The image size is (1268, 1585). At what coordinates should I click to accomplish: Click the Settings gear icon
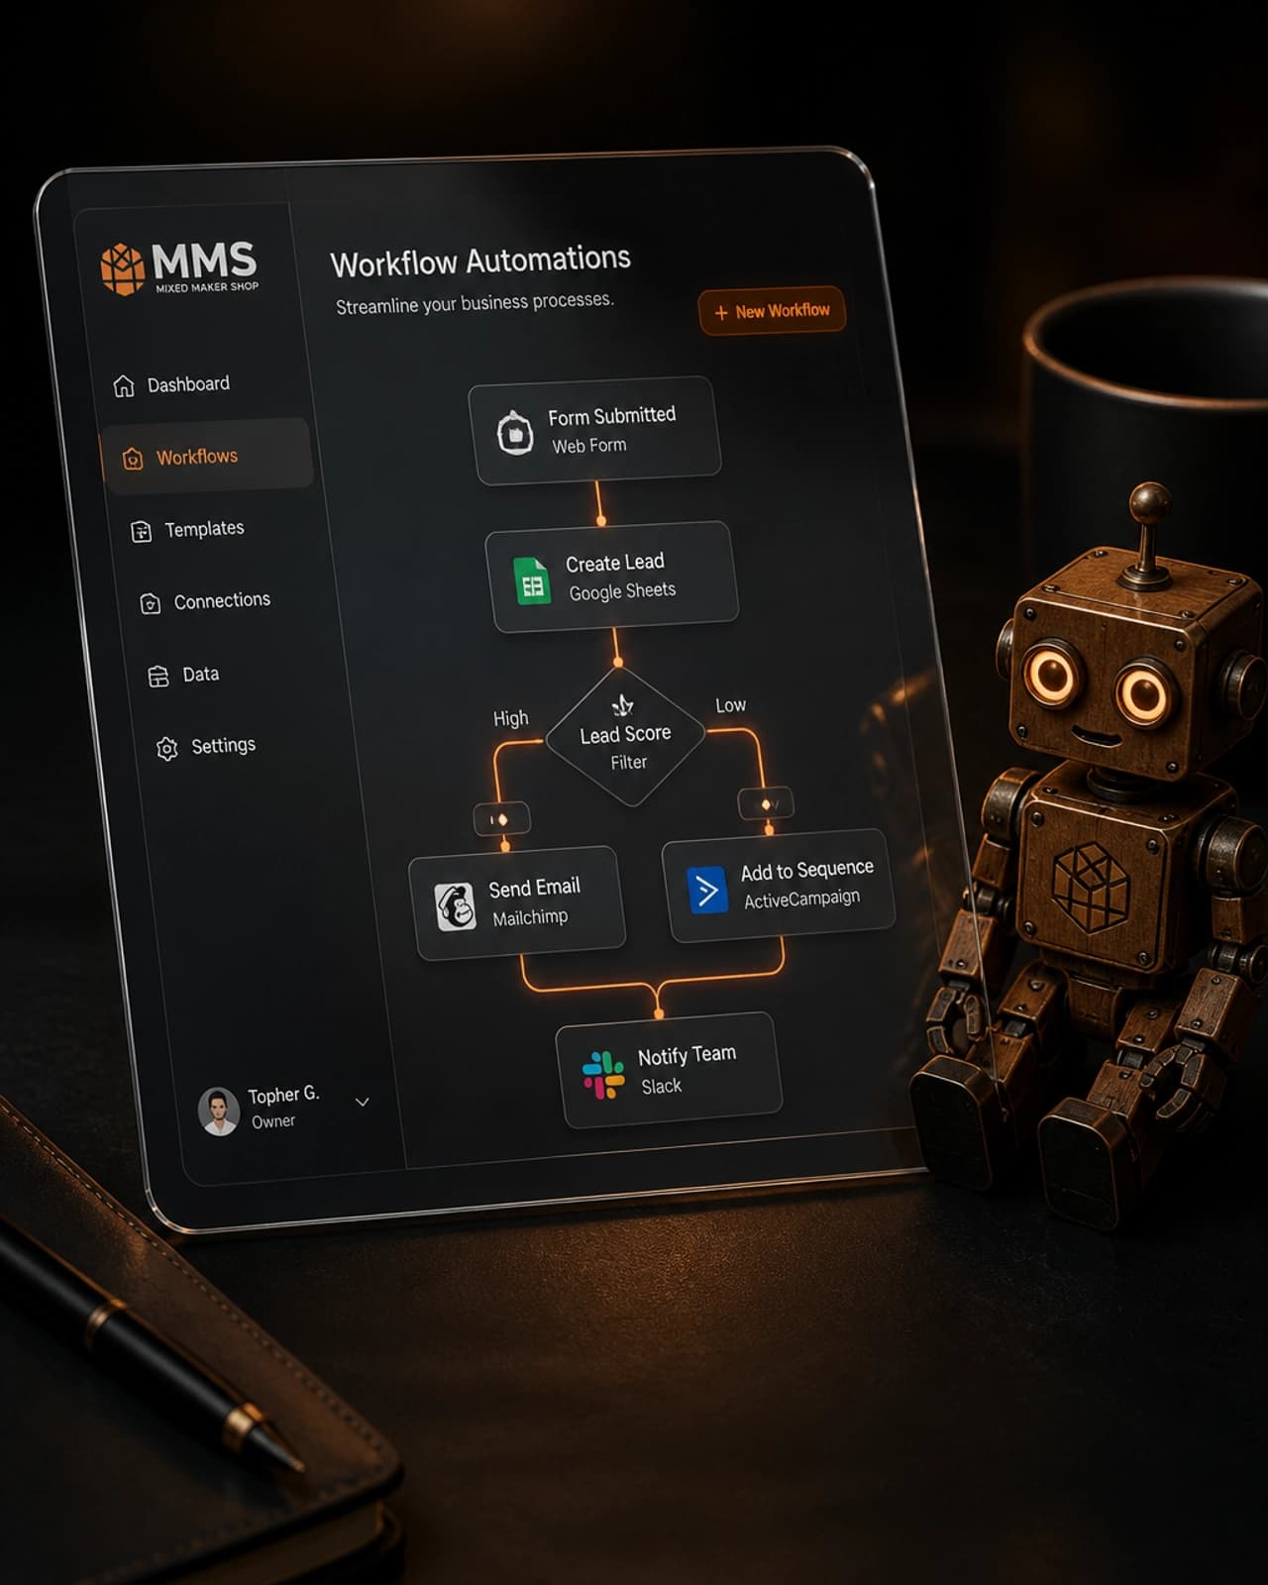167,749
